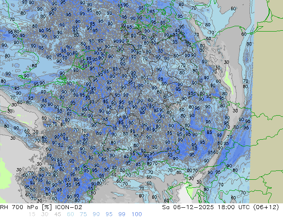Select legend value 45 in color scale
Viewport: 283px width, 218px height.
(58, 214)
